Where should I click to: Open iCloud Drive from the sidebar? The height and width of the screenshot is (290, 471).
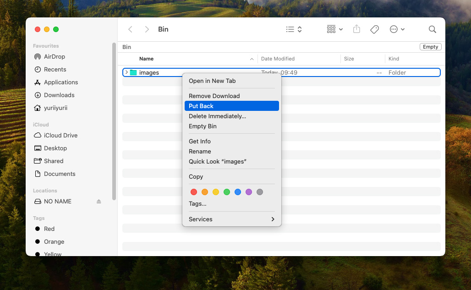coord(60,135)
